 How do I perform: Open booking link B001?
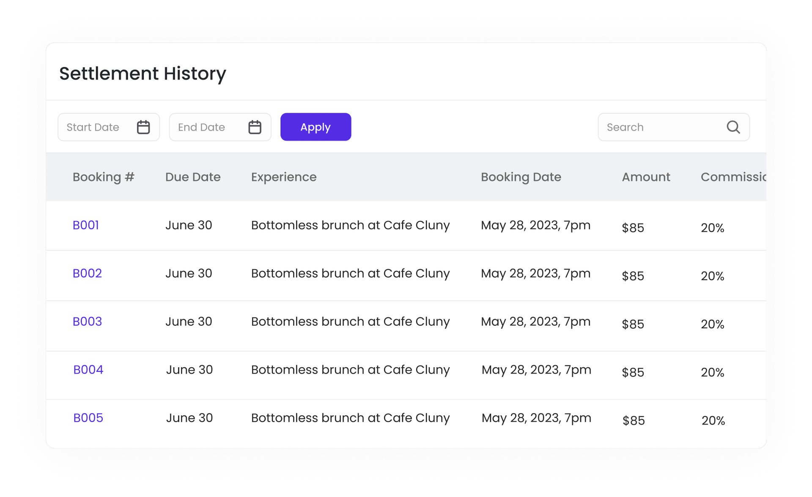[x=86, y=225]
